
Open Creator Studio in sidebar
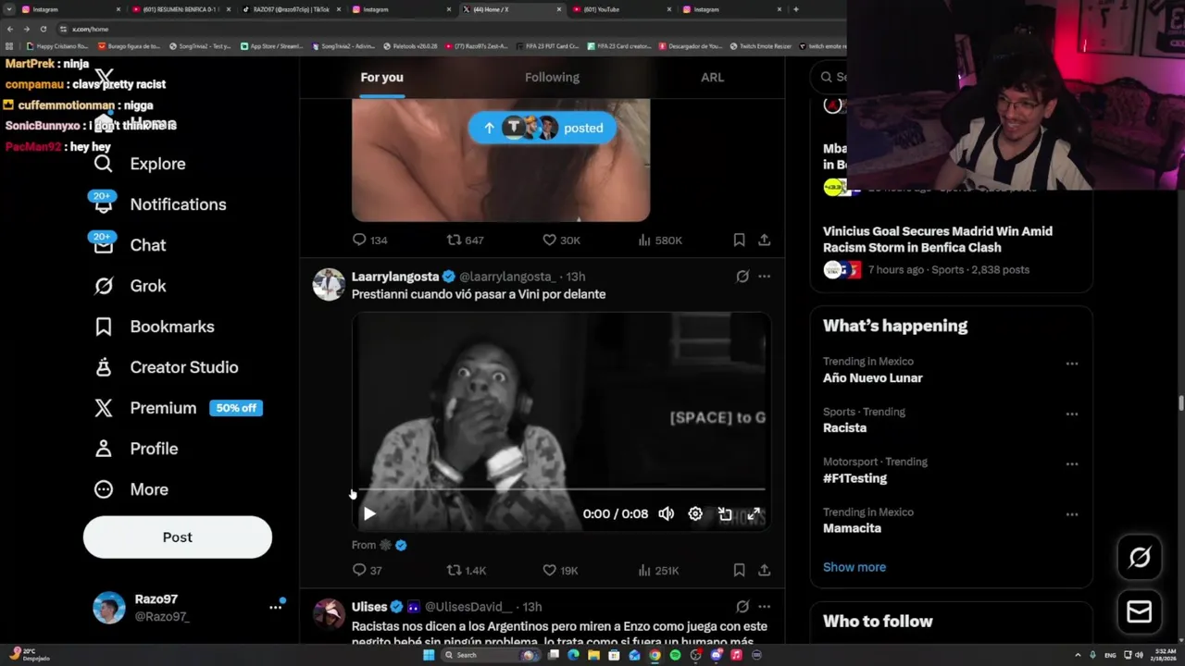click(x=166, y=367)
